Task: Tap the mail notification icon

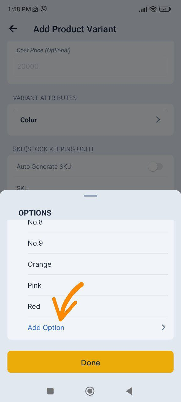Action: [35, 9]
